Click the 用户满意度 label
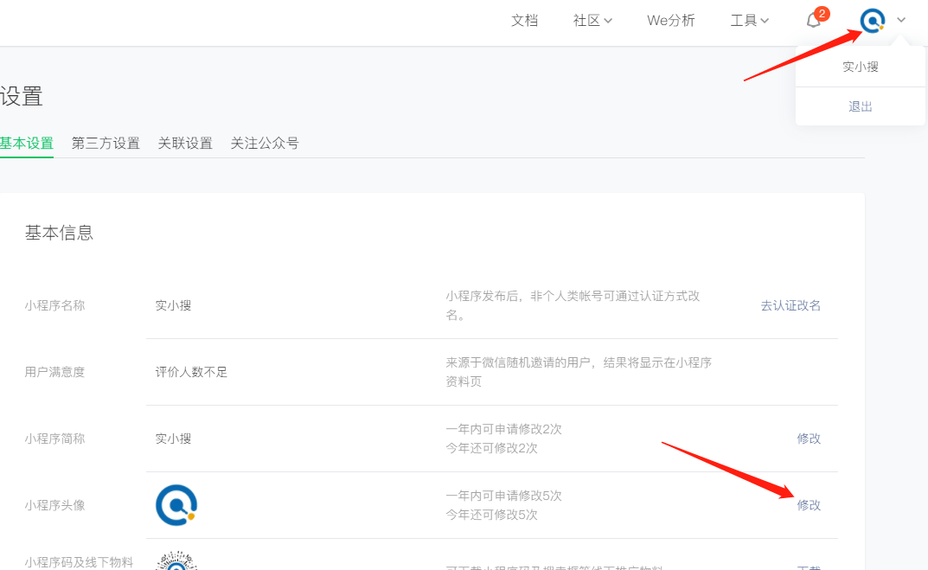This screenshot has width=928, height=570. [54, 372]
